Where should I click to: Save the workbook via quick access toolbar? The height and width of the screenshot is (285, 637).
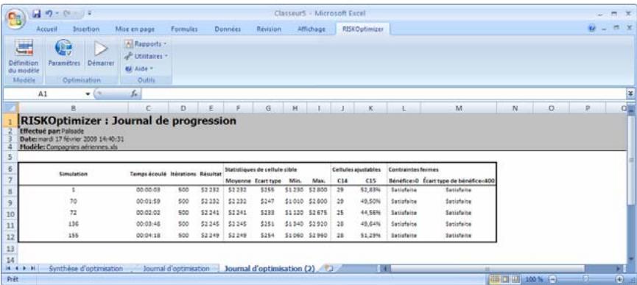point(37,14)
